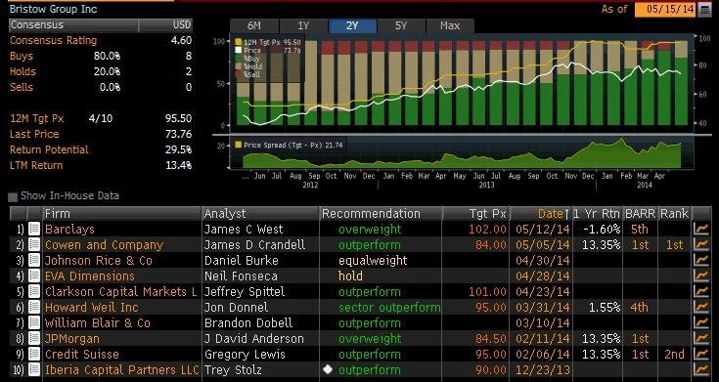Click 12M Tgt Px legend yellow swatch
The height and width of the screenshot is (382, 719).
(239, 42)
